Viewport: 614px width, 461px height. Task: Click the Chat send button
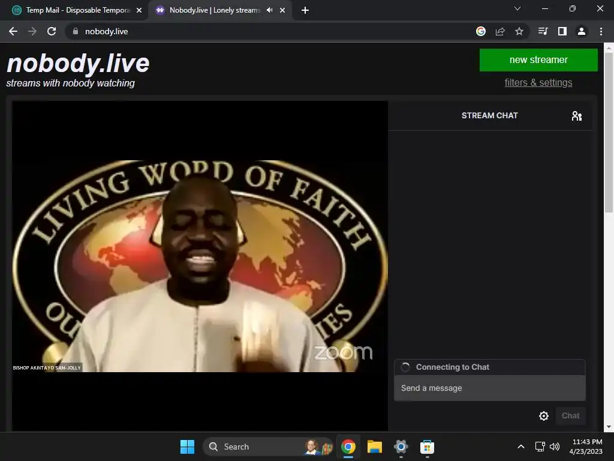(571, 416)
